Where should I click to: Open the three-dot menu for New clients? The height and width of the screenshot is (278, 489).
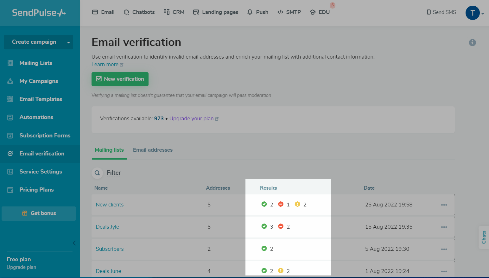[x=444, y=205]
